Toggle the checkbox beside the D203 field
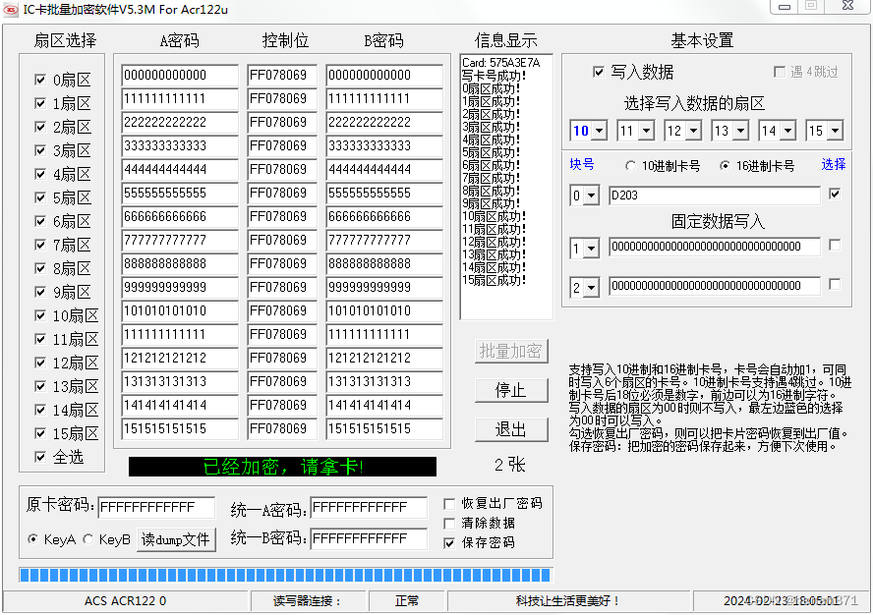873x615 pixels. [x=835, y=194]
